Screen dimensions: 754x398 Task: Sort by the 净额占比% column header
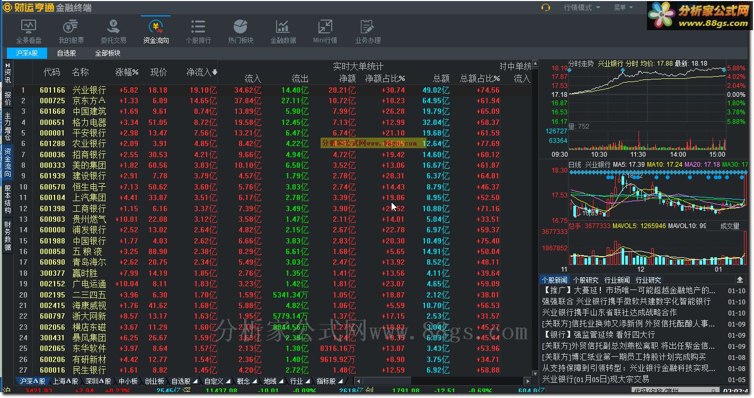[385, 78]
